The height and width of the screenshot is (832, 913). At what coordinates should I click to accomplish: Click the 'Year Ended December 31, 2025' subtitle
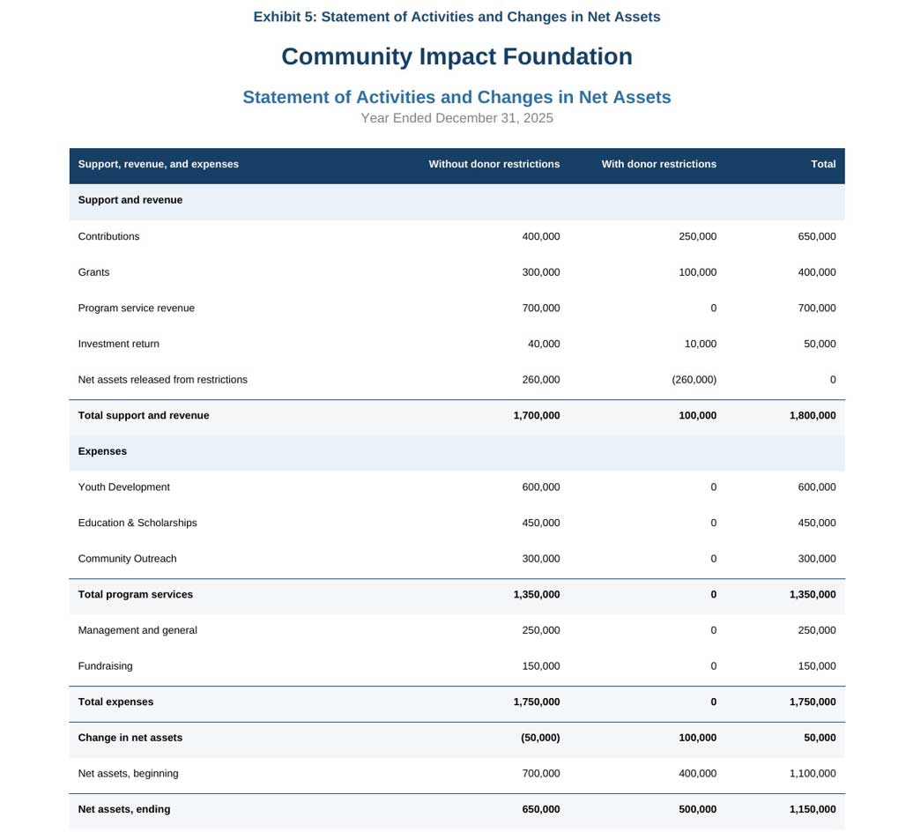456,118
